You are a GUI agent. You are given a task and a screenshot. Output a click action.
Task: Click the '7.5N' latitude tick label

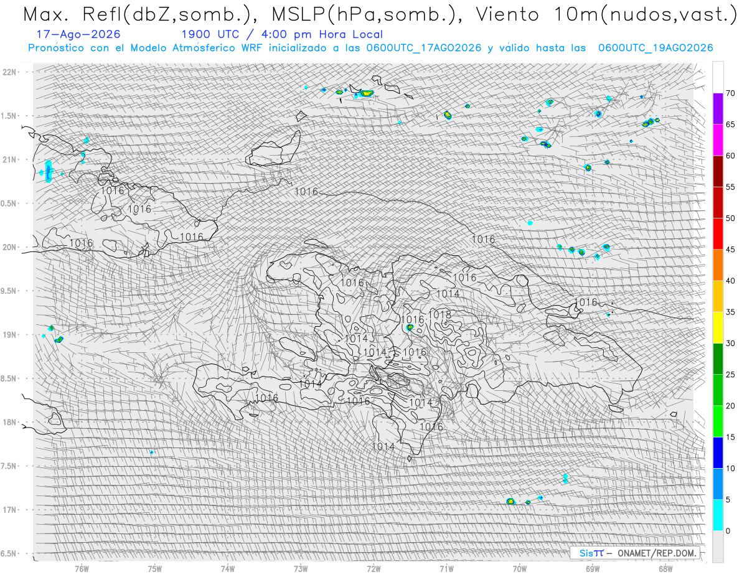coord(9,466)
